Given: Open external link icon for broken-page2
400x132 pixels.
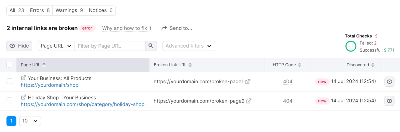Looking at the screenshot, I should [x=249, y=101].
